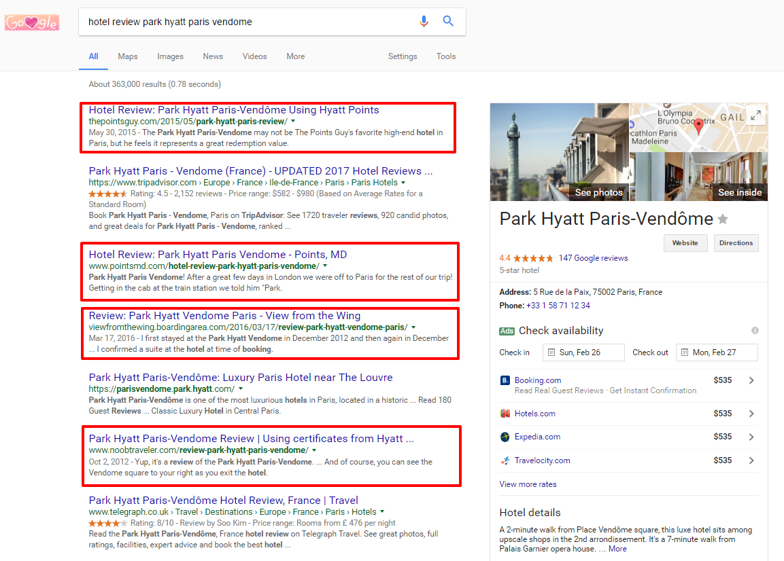Click the Hotels.com logo icon

tap(505, 414)
